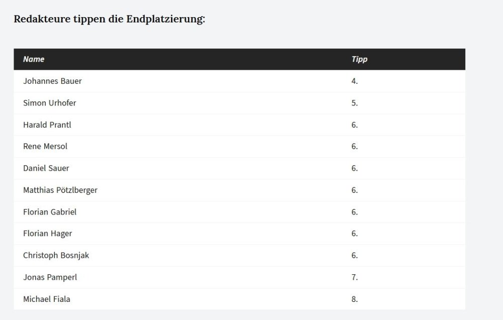The image size is (503, 320).
Task: Click Johannes Bauer's tip value '4.'
Action: [x=355, y=81]
